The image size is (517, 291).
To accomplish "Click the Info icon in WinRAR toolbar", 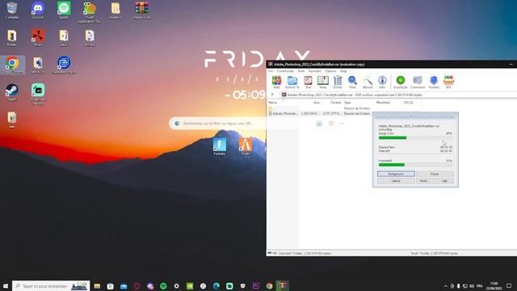I will tap(382, 82).
